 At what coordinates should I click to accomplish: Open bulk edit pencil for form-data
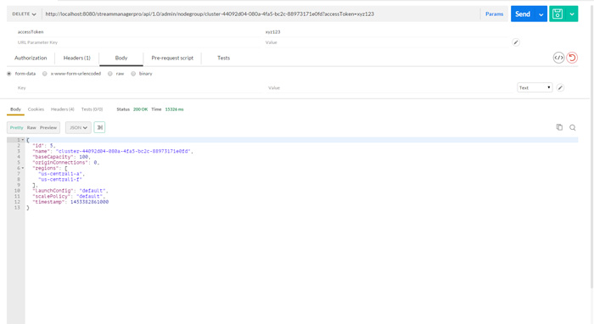560,88
